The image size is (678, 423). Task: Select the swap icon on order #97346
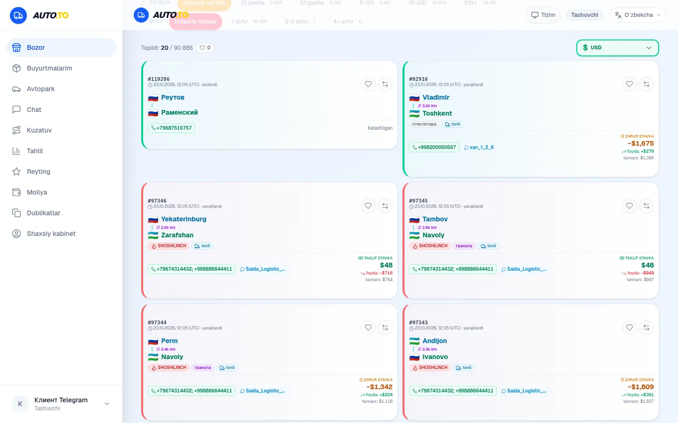click(385, 206)
